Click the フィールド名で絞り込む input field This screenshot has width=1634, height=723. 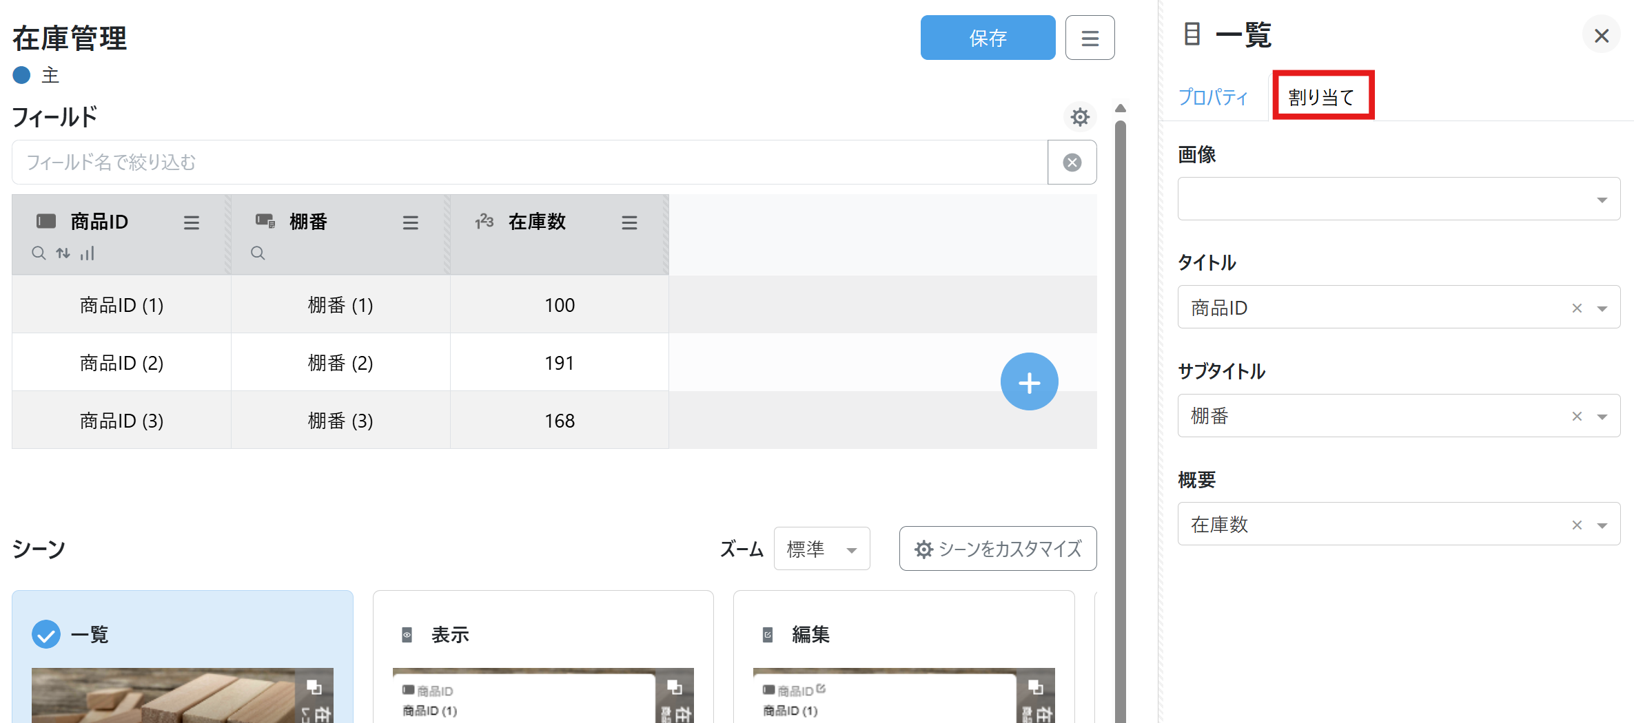pos(529,163)
